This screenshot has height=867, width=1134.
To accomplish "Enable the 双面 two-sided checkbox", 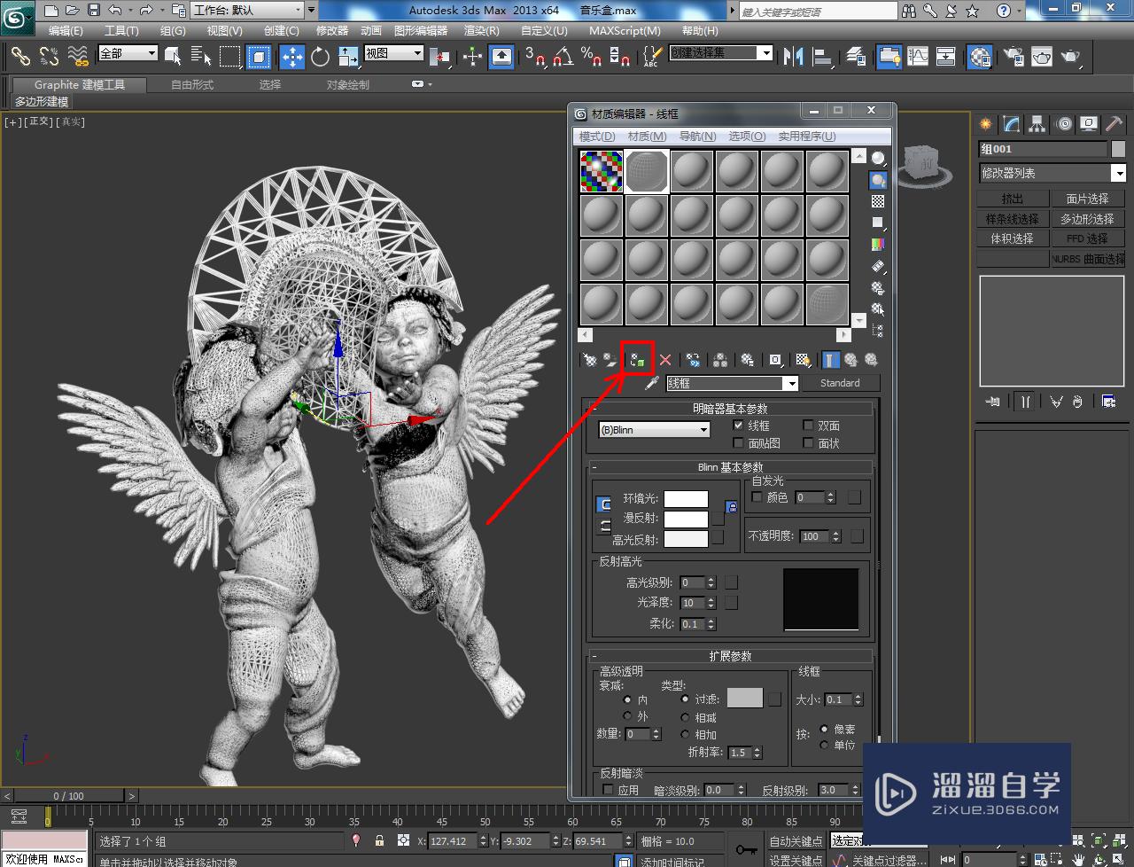I will click(x=808, y=426).
